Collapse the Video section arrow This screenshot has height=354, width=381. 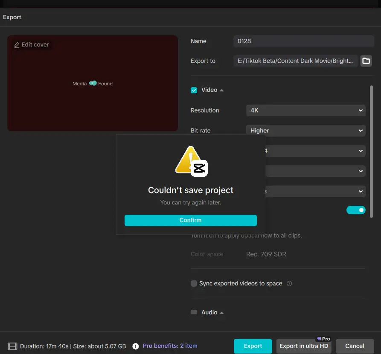221,90
